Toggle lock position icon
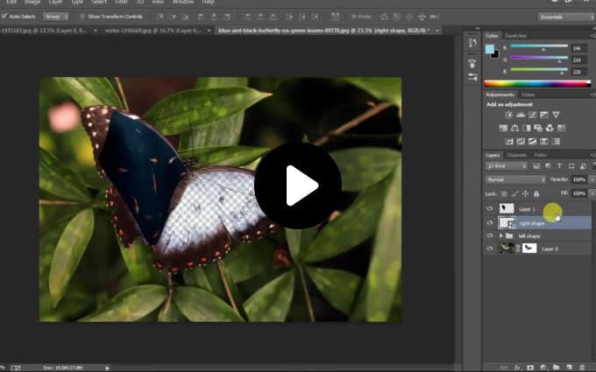This screenshot has width=596, height=372. pos(525,193)
